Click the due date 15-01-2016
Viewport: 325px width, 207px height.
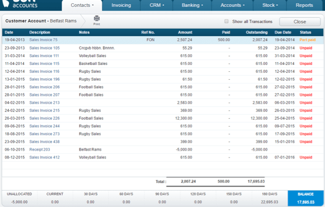tap(285, 142)
